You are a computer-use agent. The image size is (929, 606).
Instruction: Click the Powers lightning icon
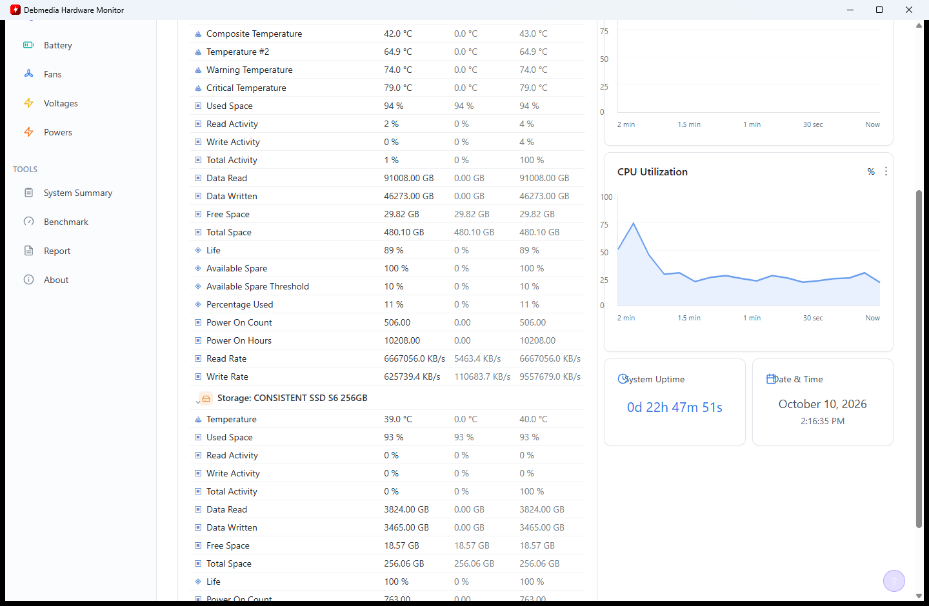[x=28, y=132]
